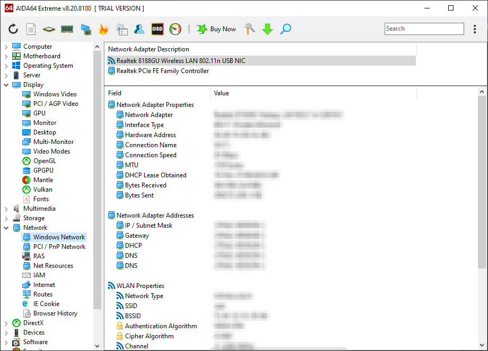Image resolution: width=488 pixels, height=351 pixels.
Task: Open the Browser History tree item
Action: (x=55, y=313)
